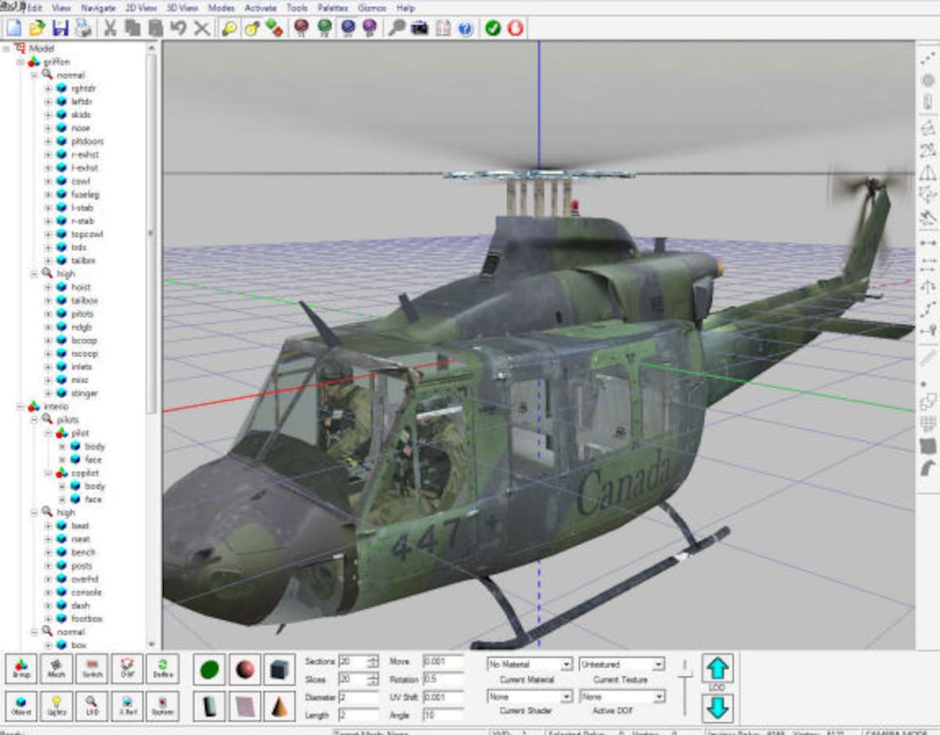Collapse the griffon group node
Viewport: 940px width, 735px height.
coord(20,62)
